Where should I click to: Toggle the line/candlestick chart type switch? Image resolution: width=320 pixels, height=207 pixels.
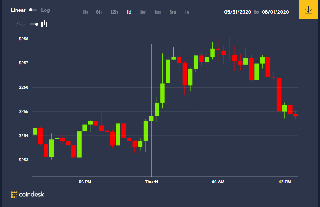point(34,24)
